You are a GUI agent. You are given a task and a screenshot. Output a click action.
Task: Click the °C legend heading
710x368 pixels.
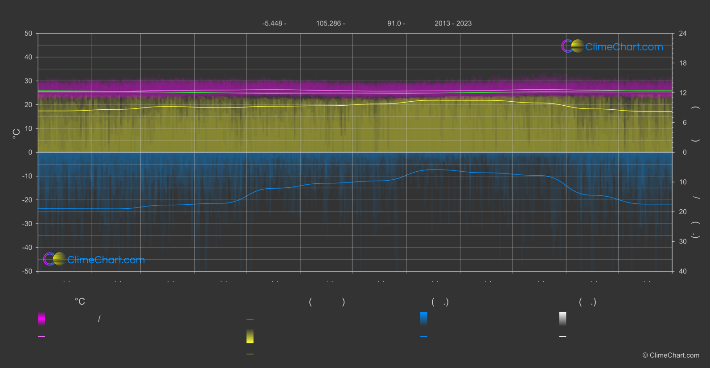click(80, 302)
